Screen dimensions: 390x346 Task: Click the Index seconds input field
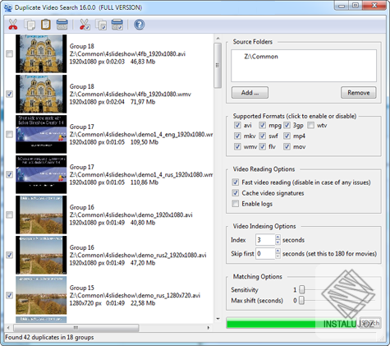coord(265,240)
